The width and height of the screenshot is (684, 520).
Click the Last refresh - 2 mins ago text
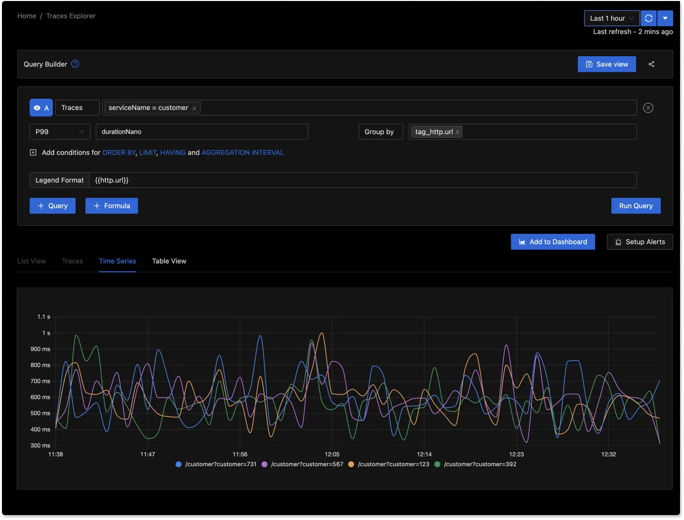click(x=633, y=32)
